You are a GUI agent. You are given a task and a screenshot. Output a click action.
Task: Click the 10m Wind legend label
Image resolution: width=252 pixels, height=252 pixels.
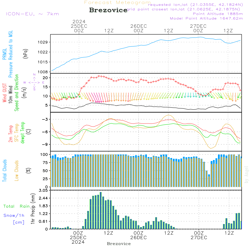coord(10,94)
